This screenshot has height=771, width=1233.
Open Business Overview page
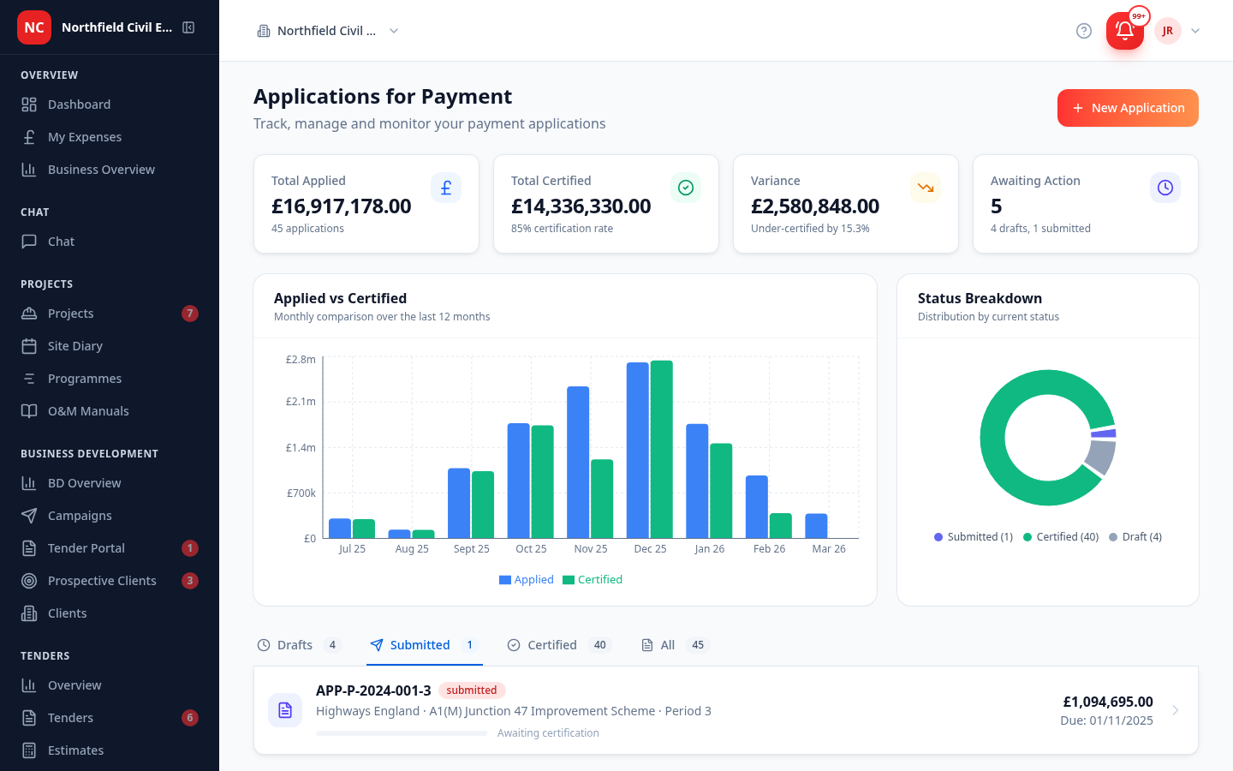click(x=110, y=170)
